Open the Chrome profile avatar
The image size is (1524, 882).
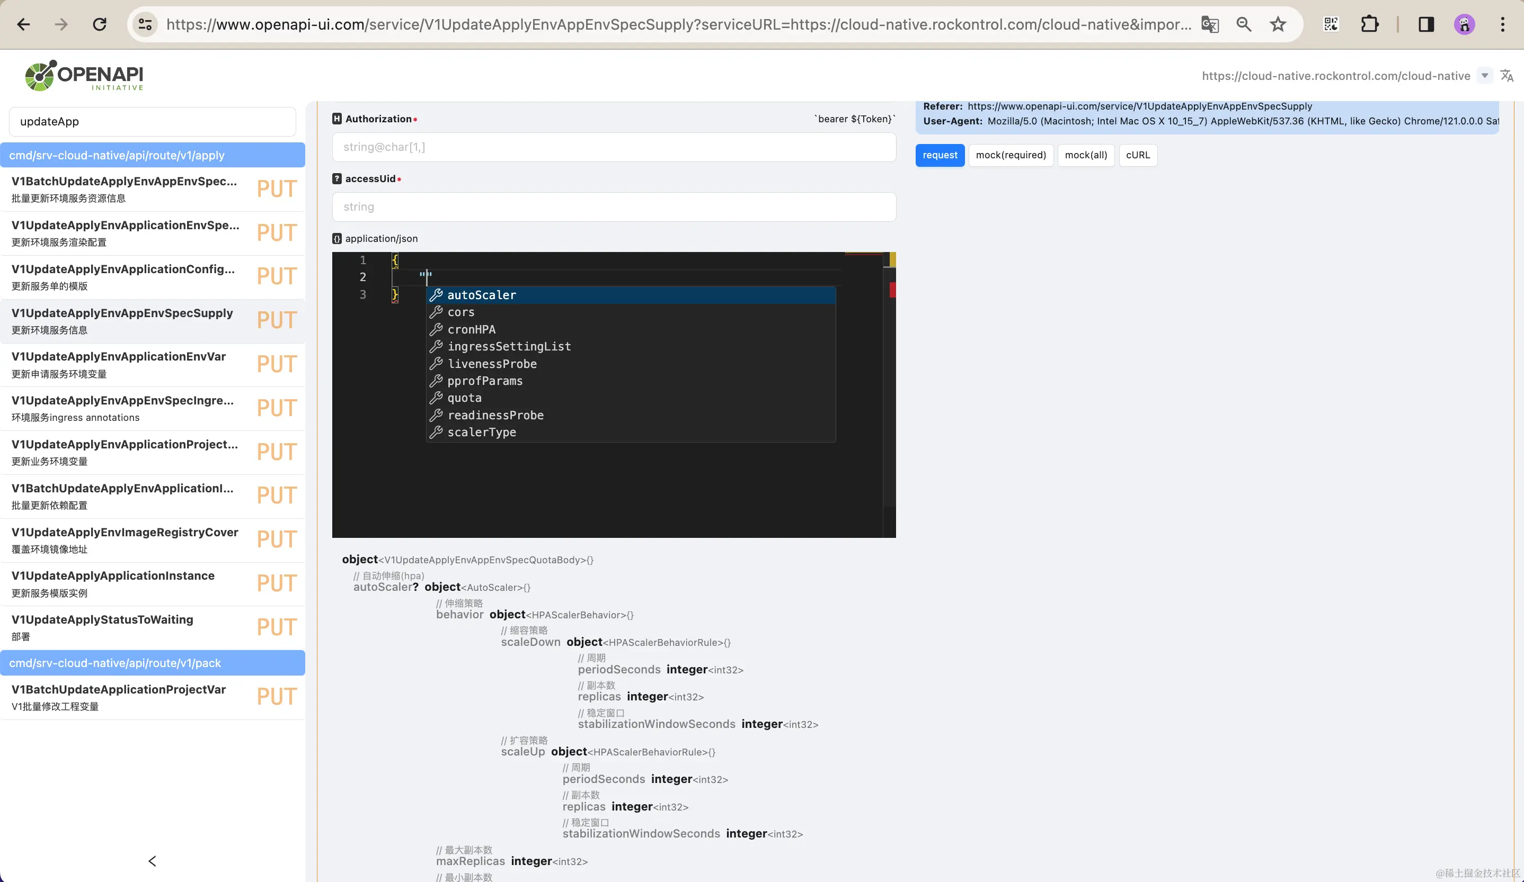click(x=1464, y=24)
